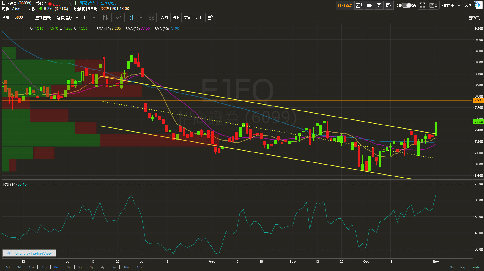Select the 15y time range
Viewport: 484px width, 271px height.
[139, 267]
